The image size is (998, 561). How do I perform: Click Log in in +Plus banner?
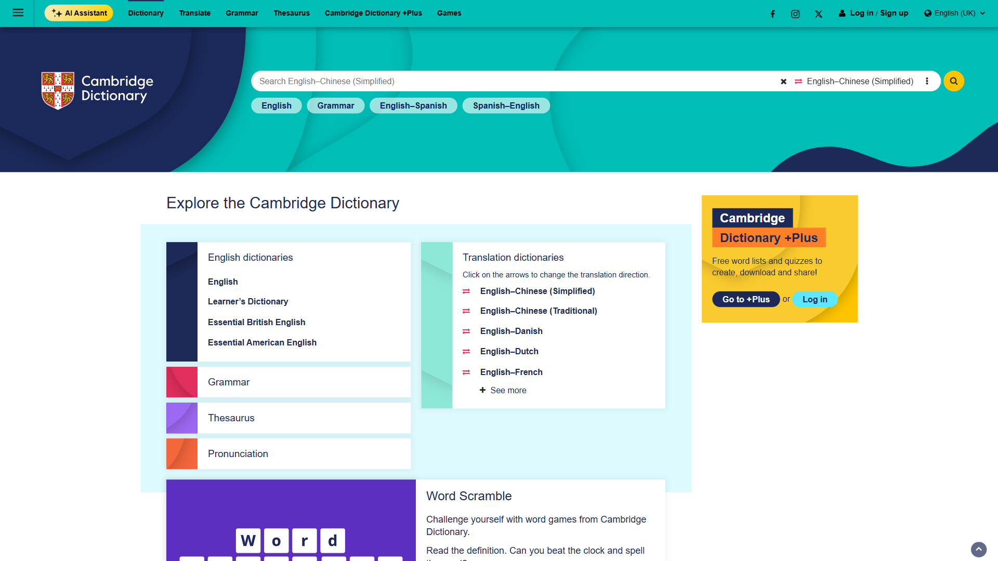pos(815,299)
